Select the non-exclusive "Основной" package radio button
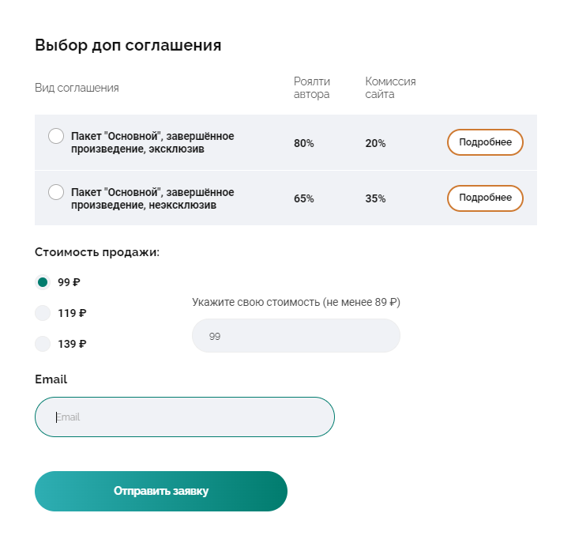 56,191
